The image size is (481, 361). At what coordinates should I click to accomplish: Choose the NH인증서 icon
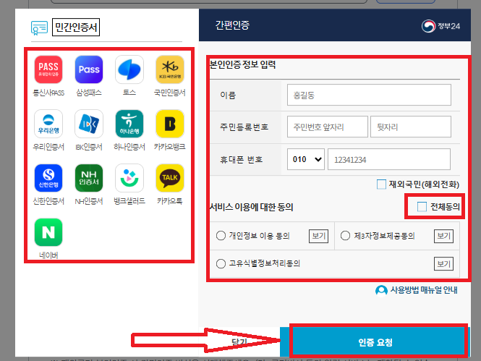[x=89, y=178]
